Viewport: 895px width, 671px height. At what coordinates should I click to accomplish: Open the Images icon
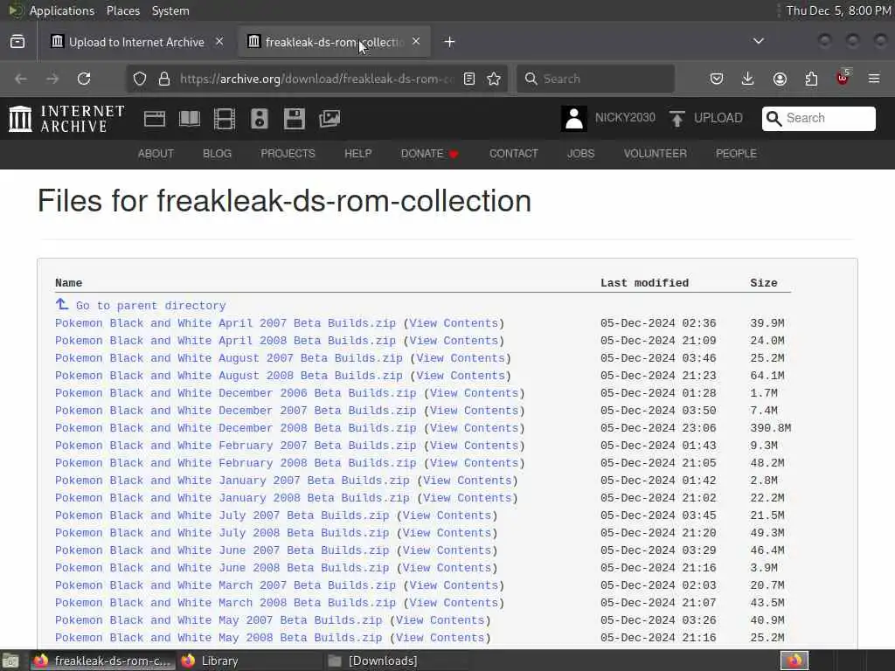pyautogui.click(x=330, y=119)
